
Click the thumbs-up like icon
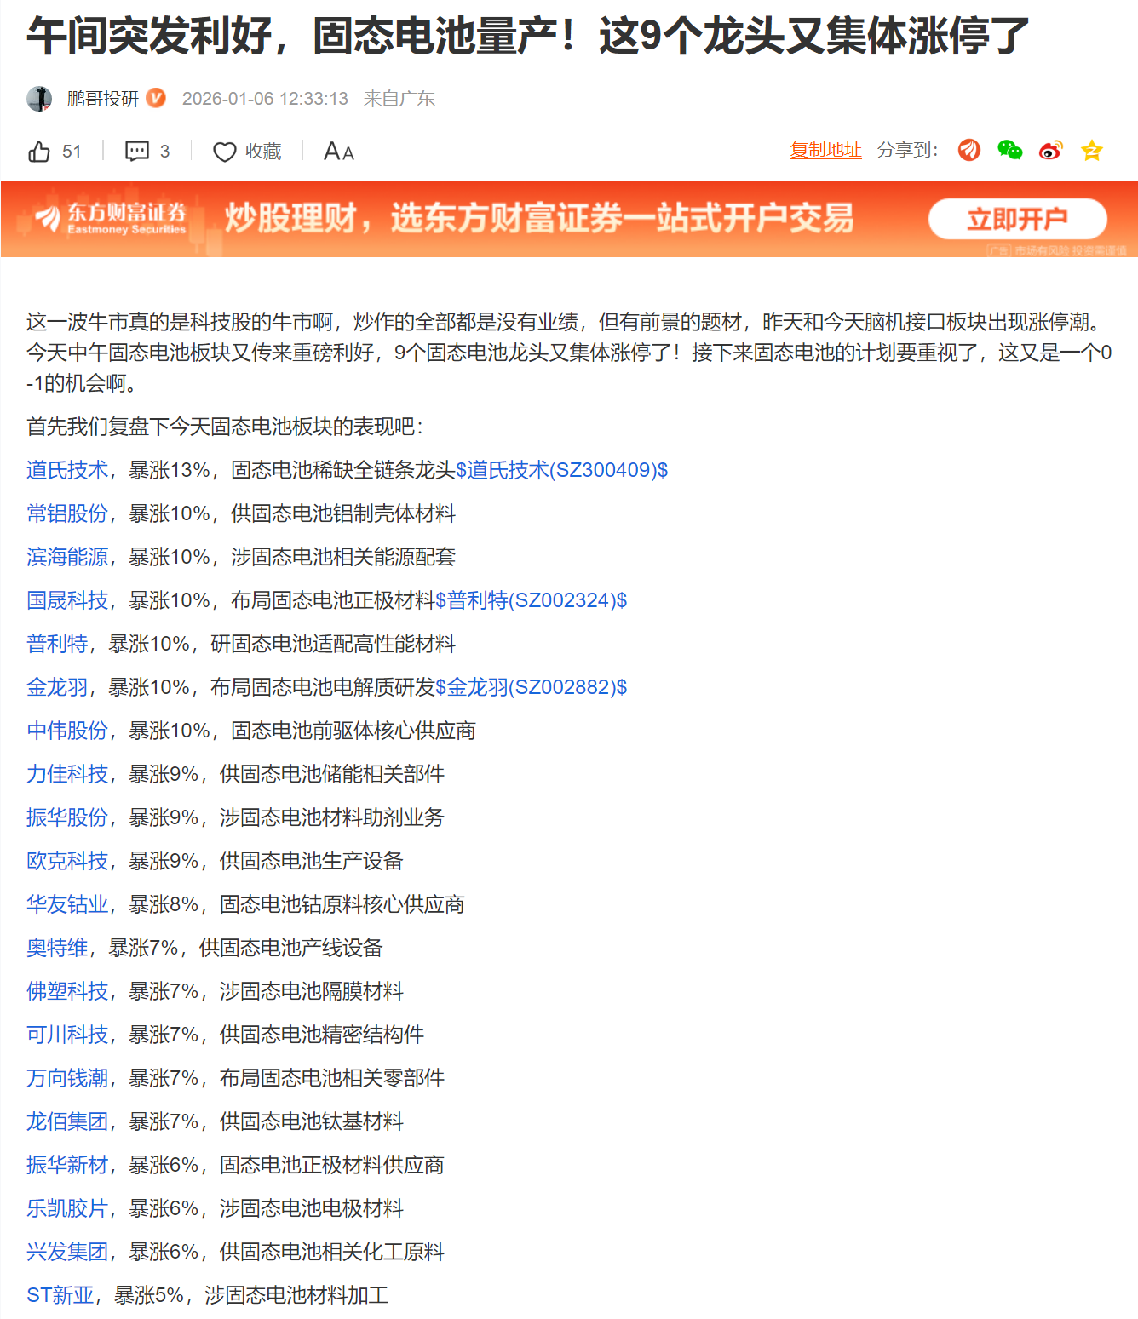[x=39, y=152]
